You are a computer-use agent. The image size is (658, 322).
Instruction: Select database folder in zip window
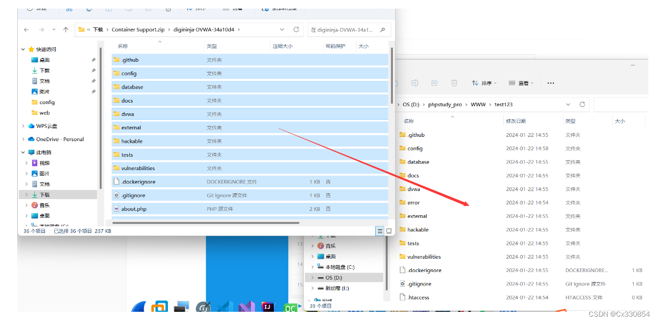tap(250, 87)
